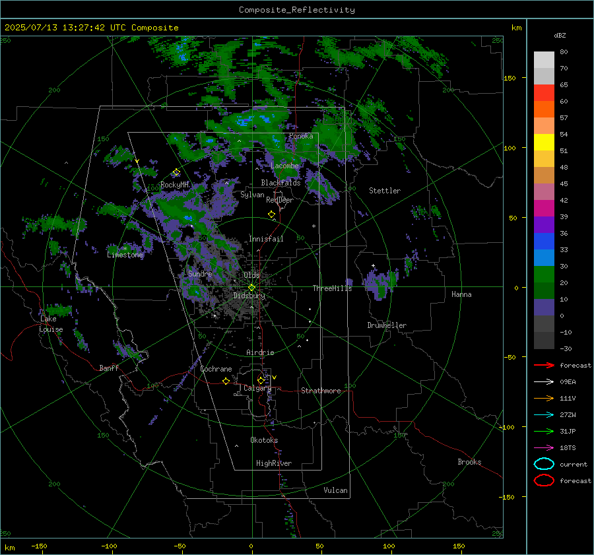Click the Composite_Reflectivity title text
Screen dimensions: 594x555
(x=296, y=10)
